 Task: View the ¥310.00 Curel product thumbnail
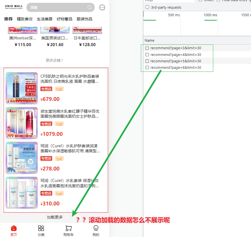22,193
